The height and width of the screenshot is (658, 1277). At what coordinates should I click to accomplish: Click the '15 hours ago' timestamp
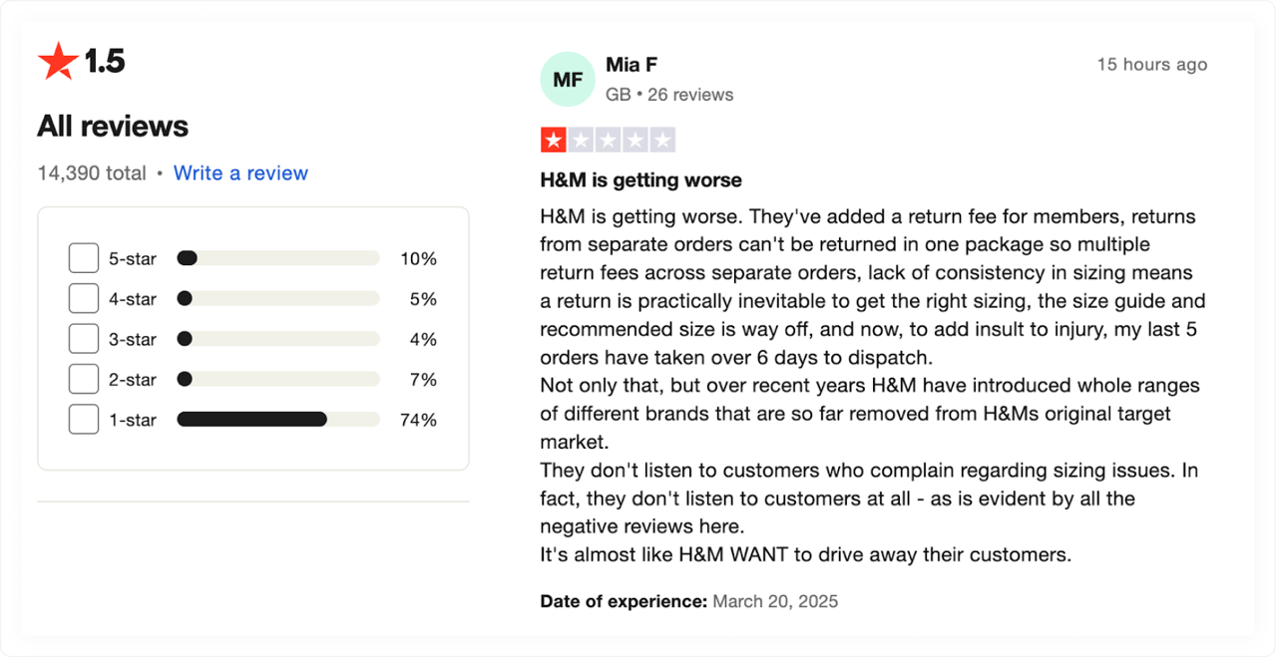point(1152,65)
